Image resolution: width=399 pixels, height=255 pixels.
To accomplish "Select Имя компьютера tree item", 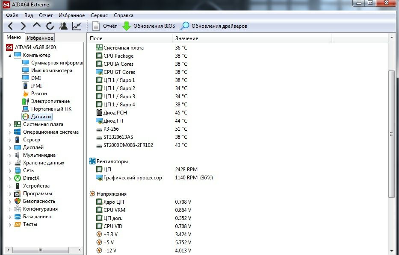I will (x=47, y=70).
